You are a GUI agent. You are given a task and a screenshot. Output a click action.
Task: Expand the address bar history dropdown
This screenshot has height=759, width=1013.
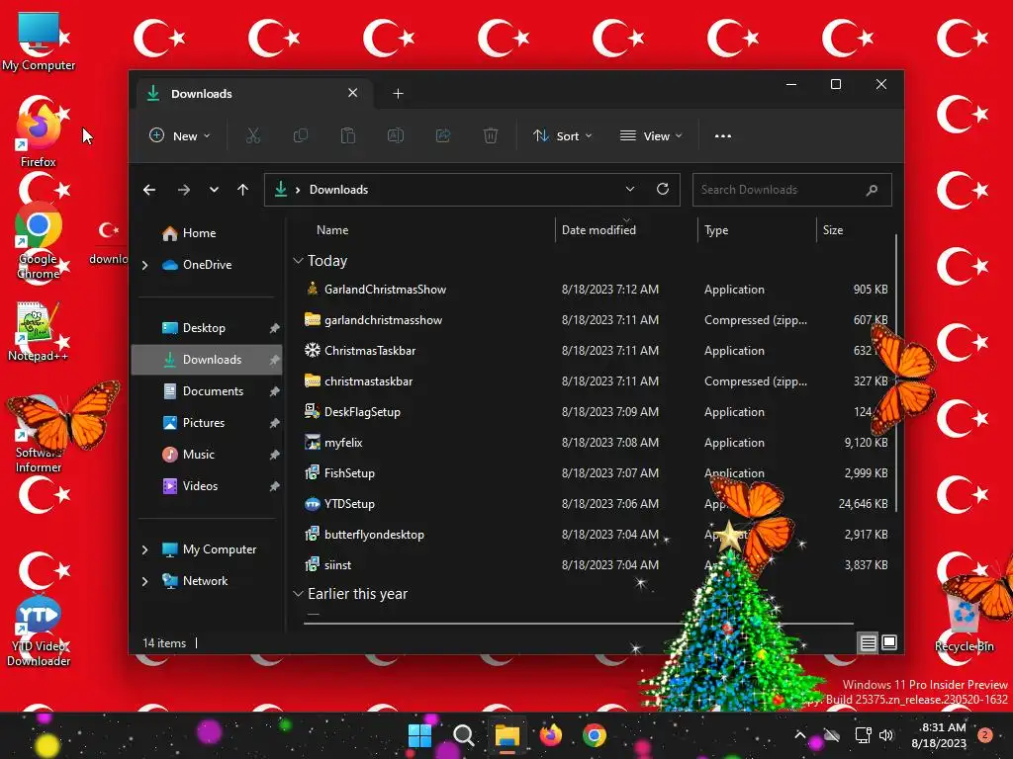coord(630,189)
